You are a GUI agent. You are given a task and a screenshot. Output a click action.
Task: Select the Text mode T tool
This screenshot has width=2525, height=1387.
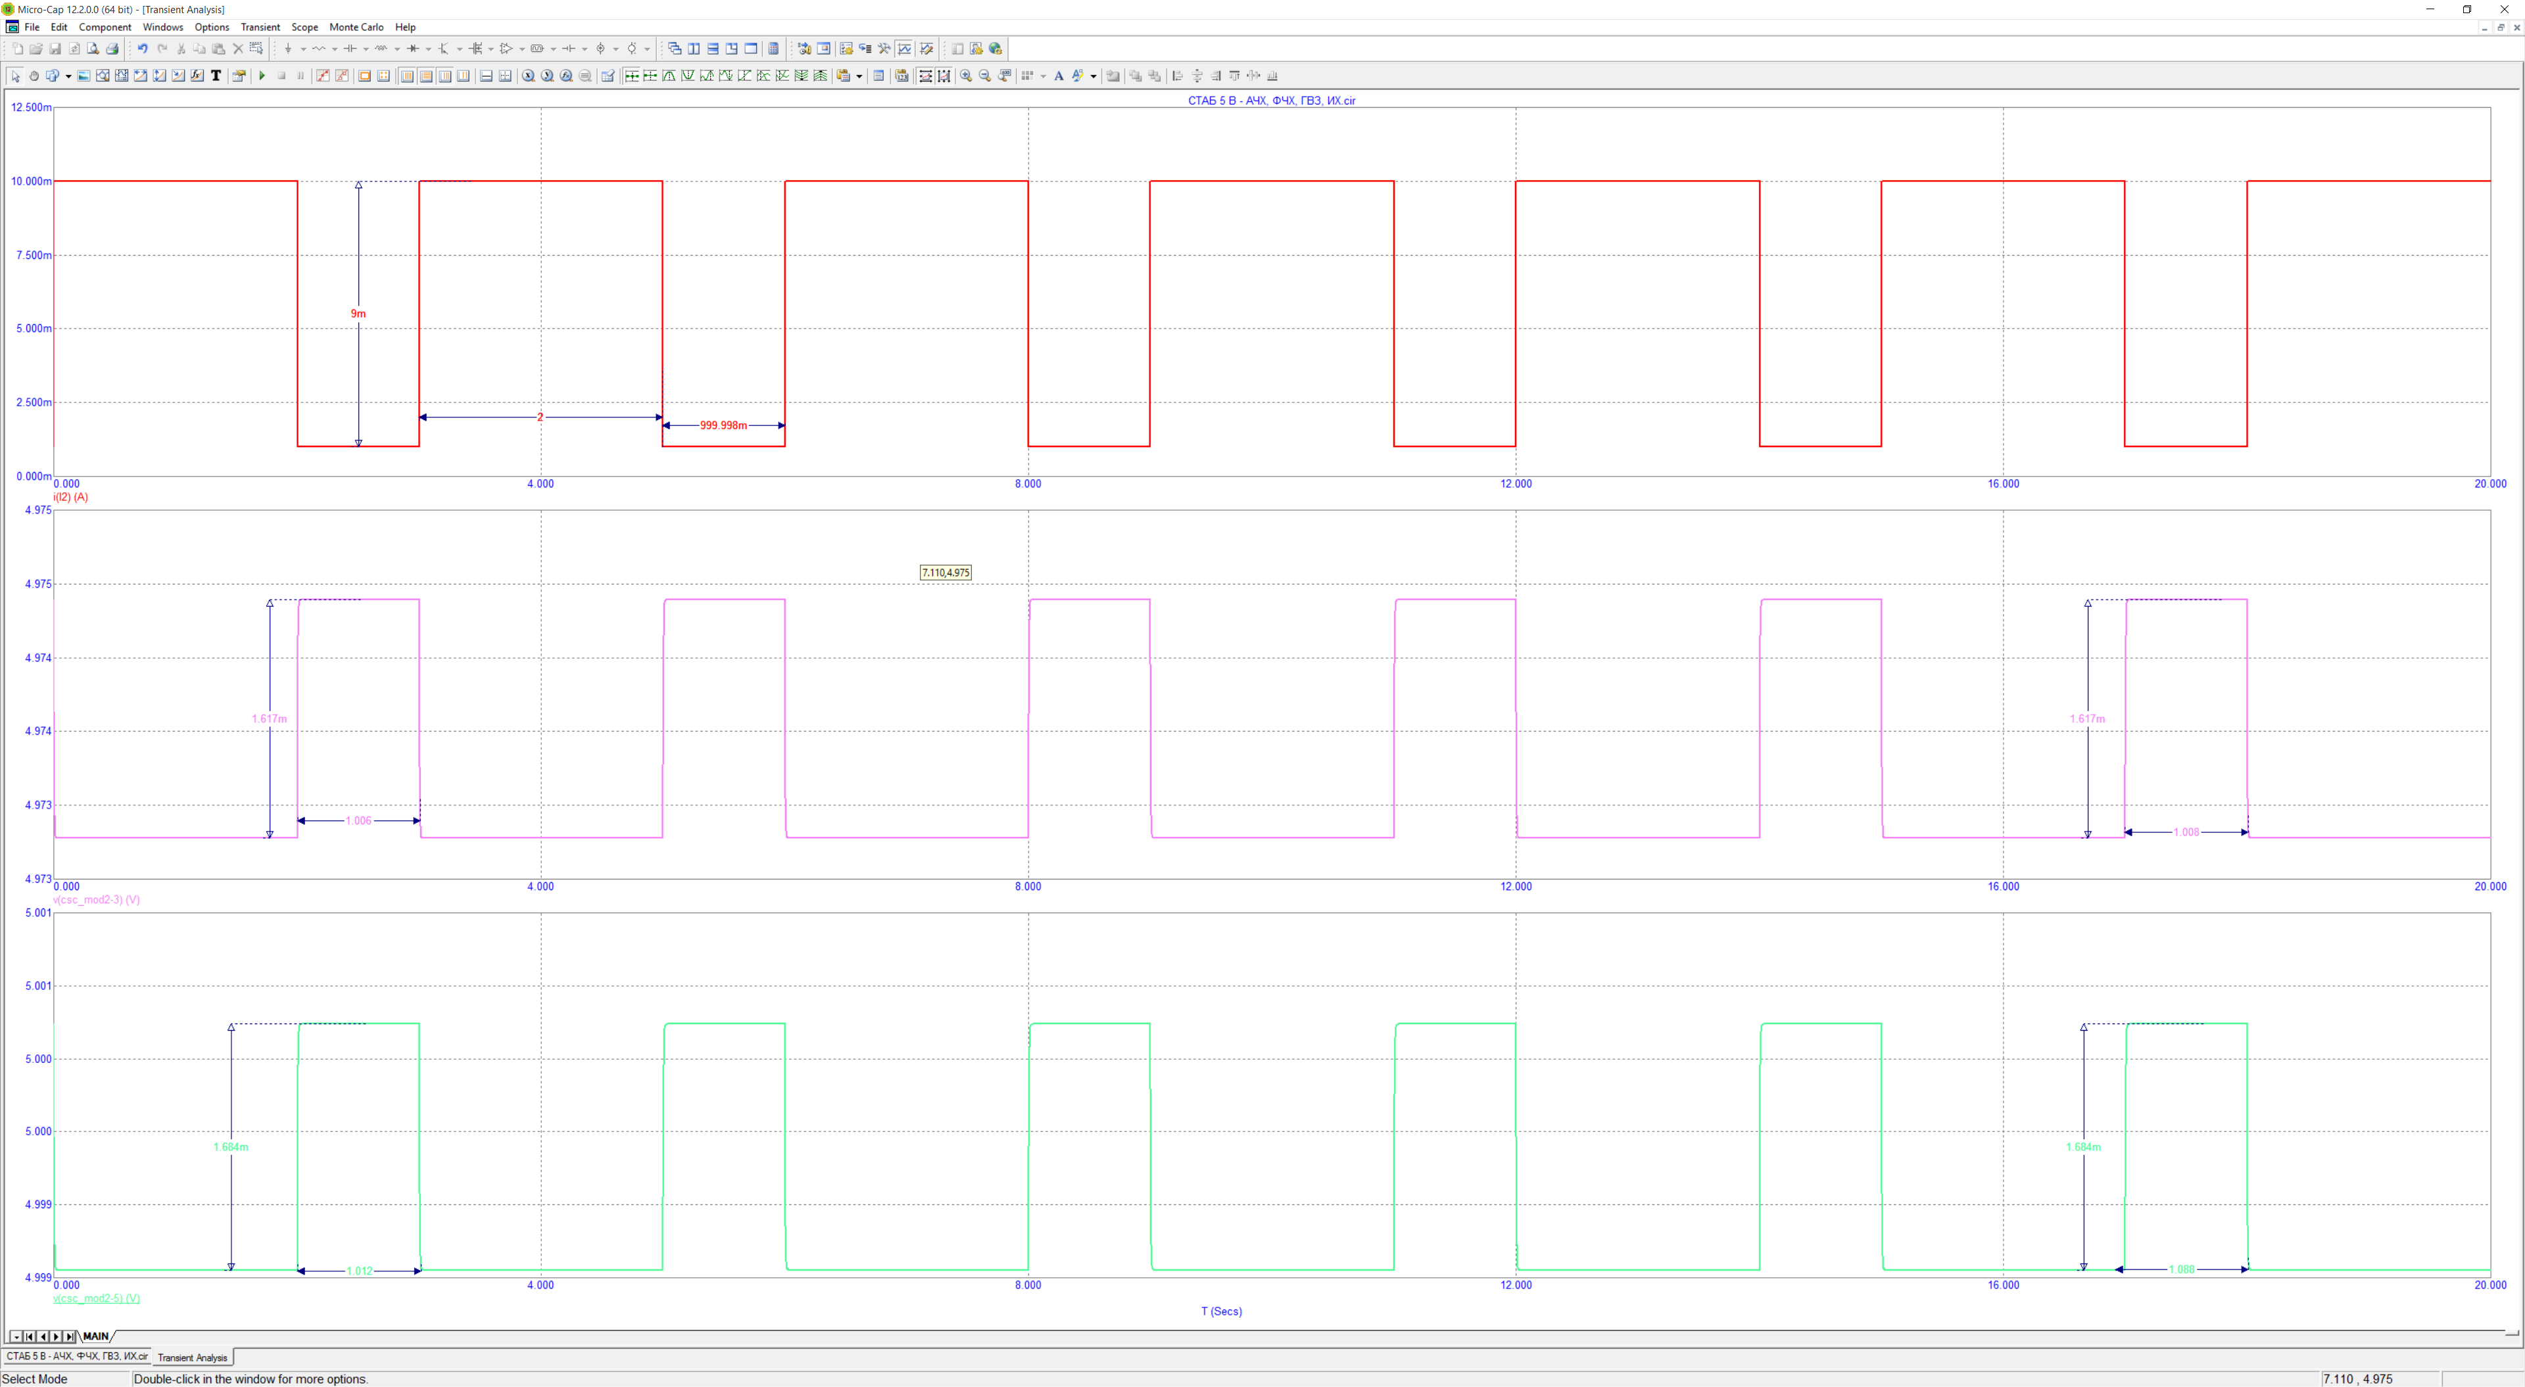(216, 76)
